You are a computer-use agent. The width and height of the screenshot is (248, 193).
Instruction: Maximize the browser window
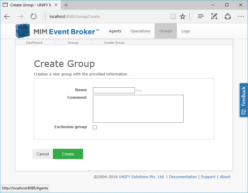[227, 5]
